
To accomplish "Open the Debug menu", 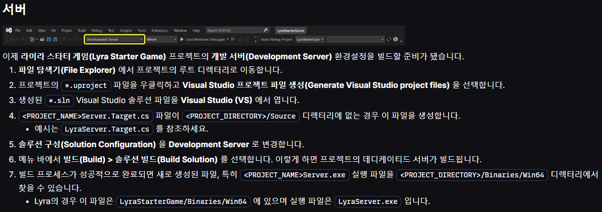I will point(97,30).
